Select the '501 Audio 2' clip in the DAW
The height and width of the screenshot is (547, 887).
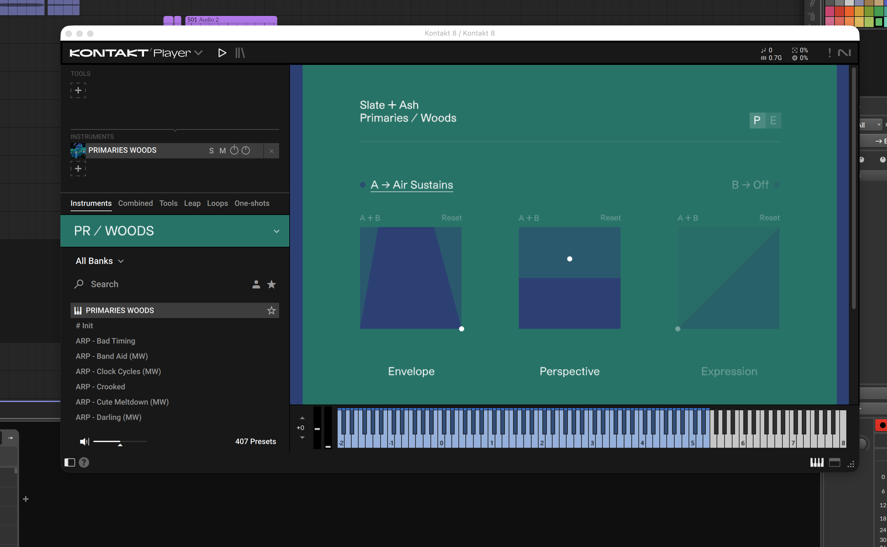231,20
